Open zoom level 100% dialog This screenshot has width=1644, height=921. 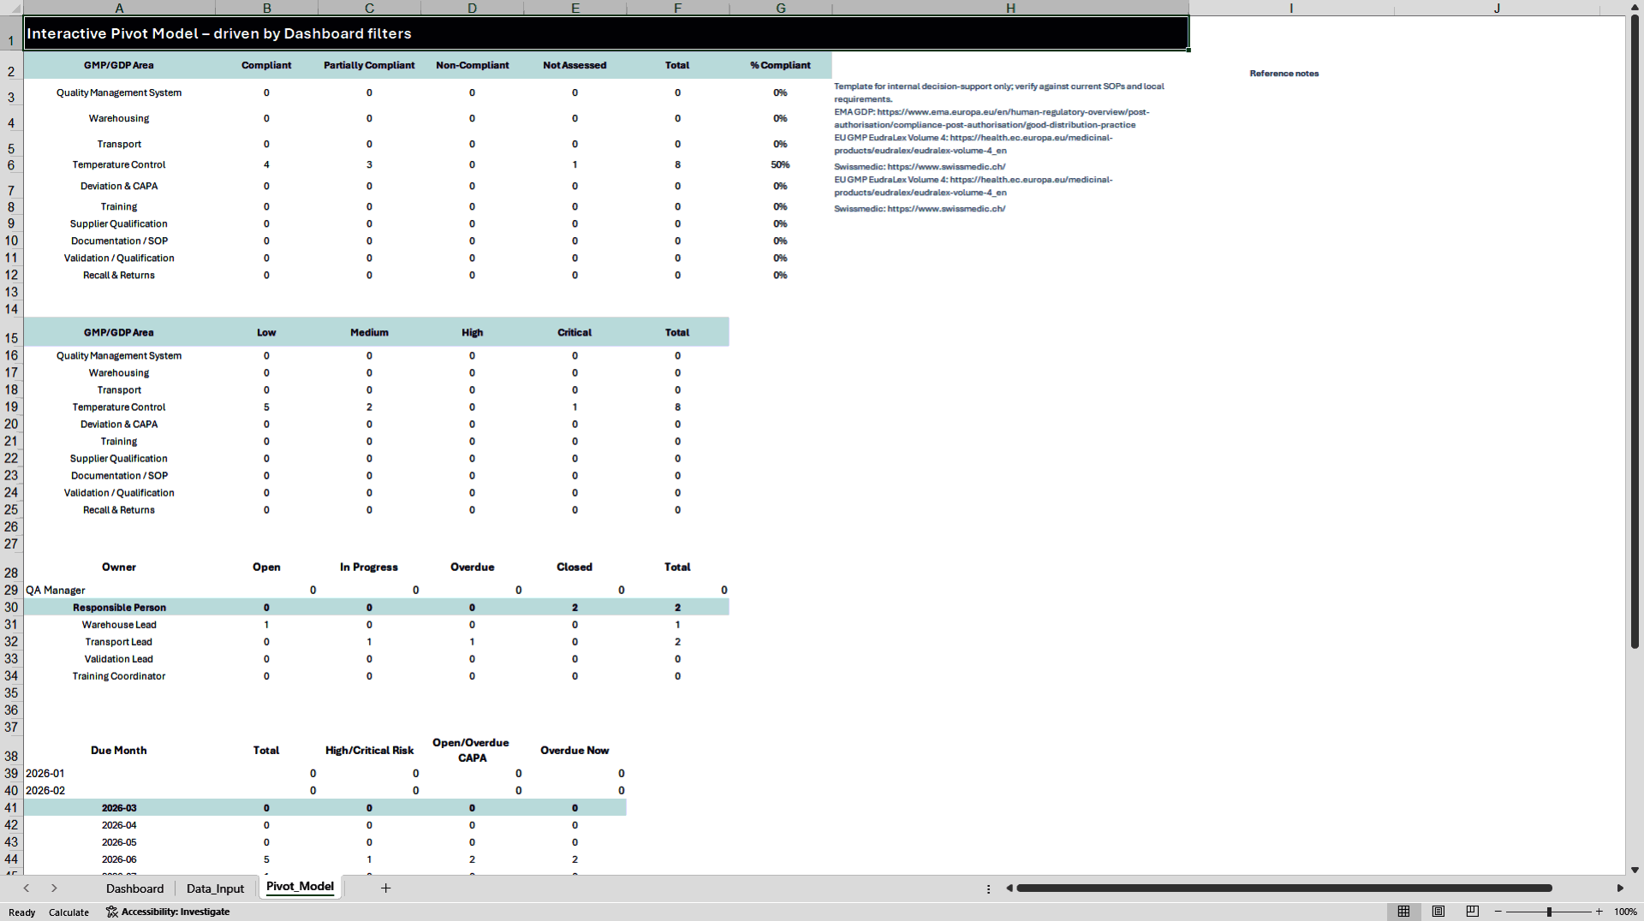tap(1625, 912)
